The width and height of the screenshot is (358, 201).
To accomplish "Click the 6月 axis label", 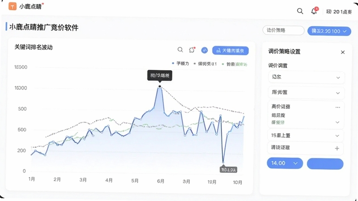I will coord(161,181).
